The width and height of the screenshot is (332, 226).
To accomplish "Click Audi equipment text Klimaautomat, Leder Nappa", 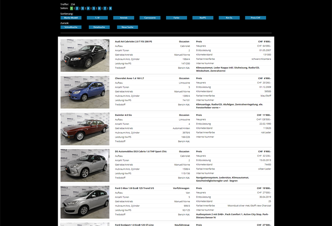I will coord(228,69).
